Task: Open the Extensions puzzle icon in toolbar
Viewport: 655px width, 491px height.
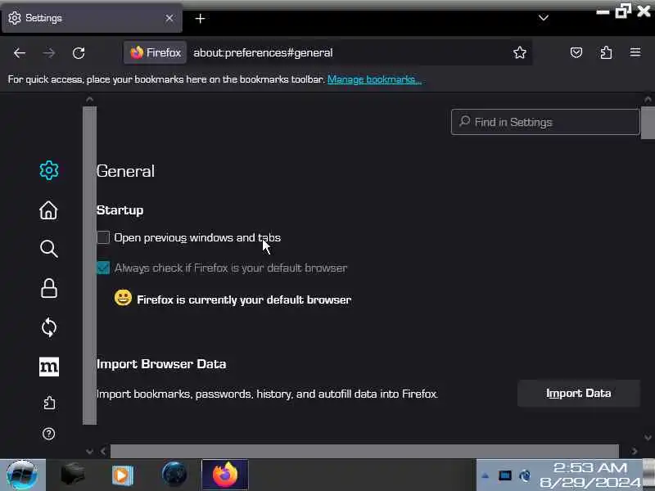Action: pyautogui.click(x=606, y=52)
